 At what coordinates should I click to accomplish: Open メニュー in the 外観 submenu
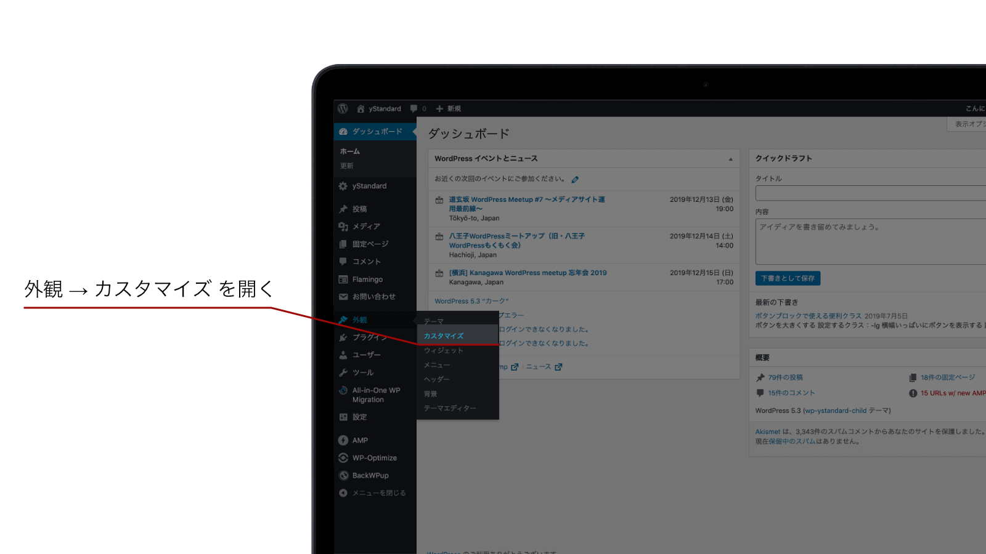pos(437,365)
